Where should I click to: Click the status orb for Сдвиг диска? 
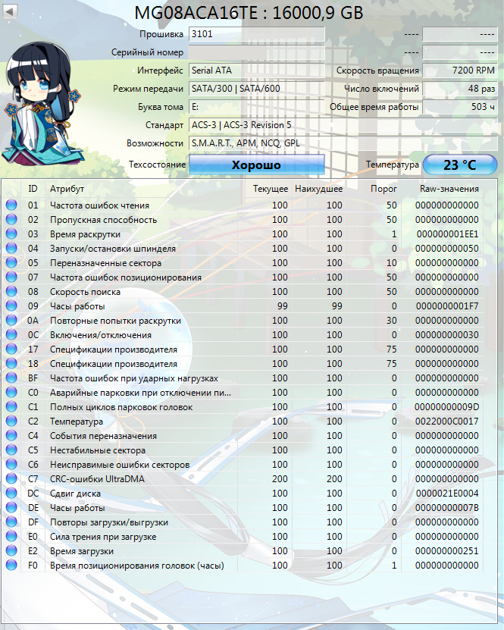(11, 493)
